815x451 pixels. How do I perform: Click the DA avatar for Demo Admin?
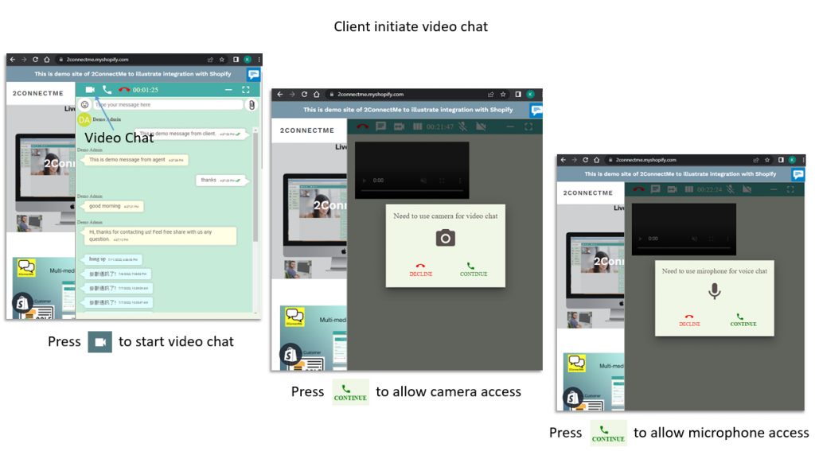84,119
